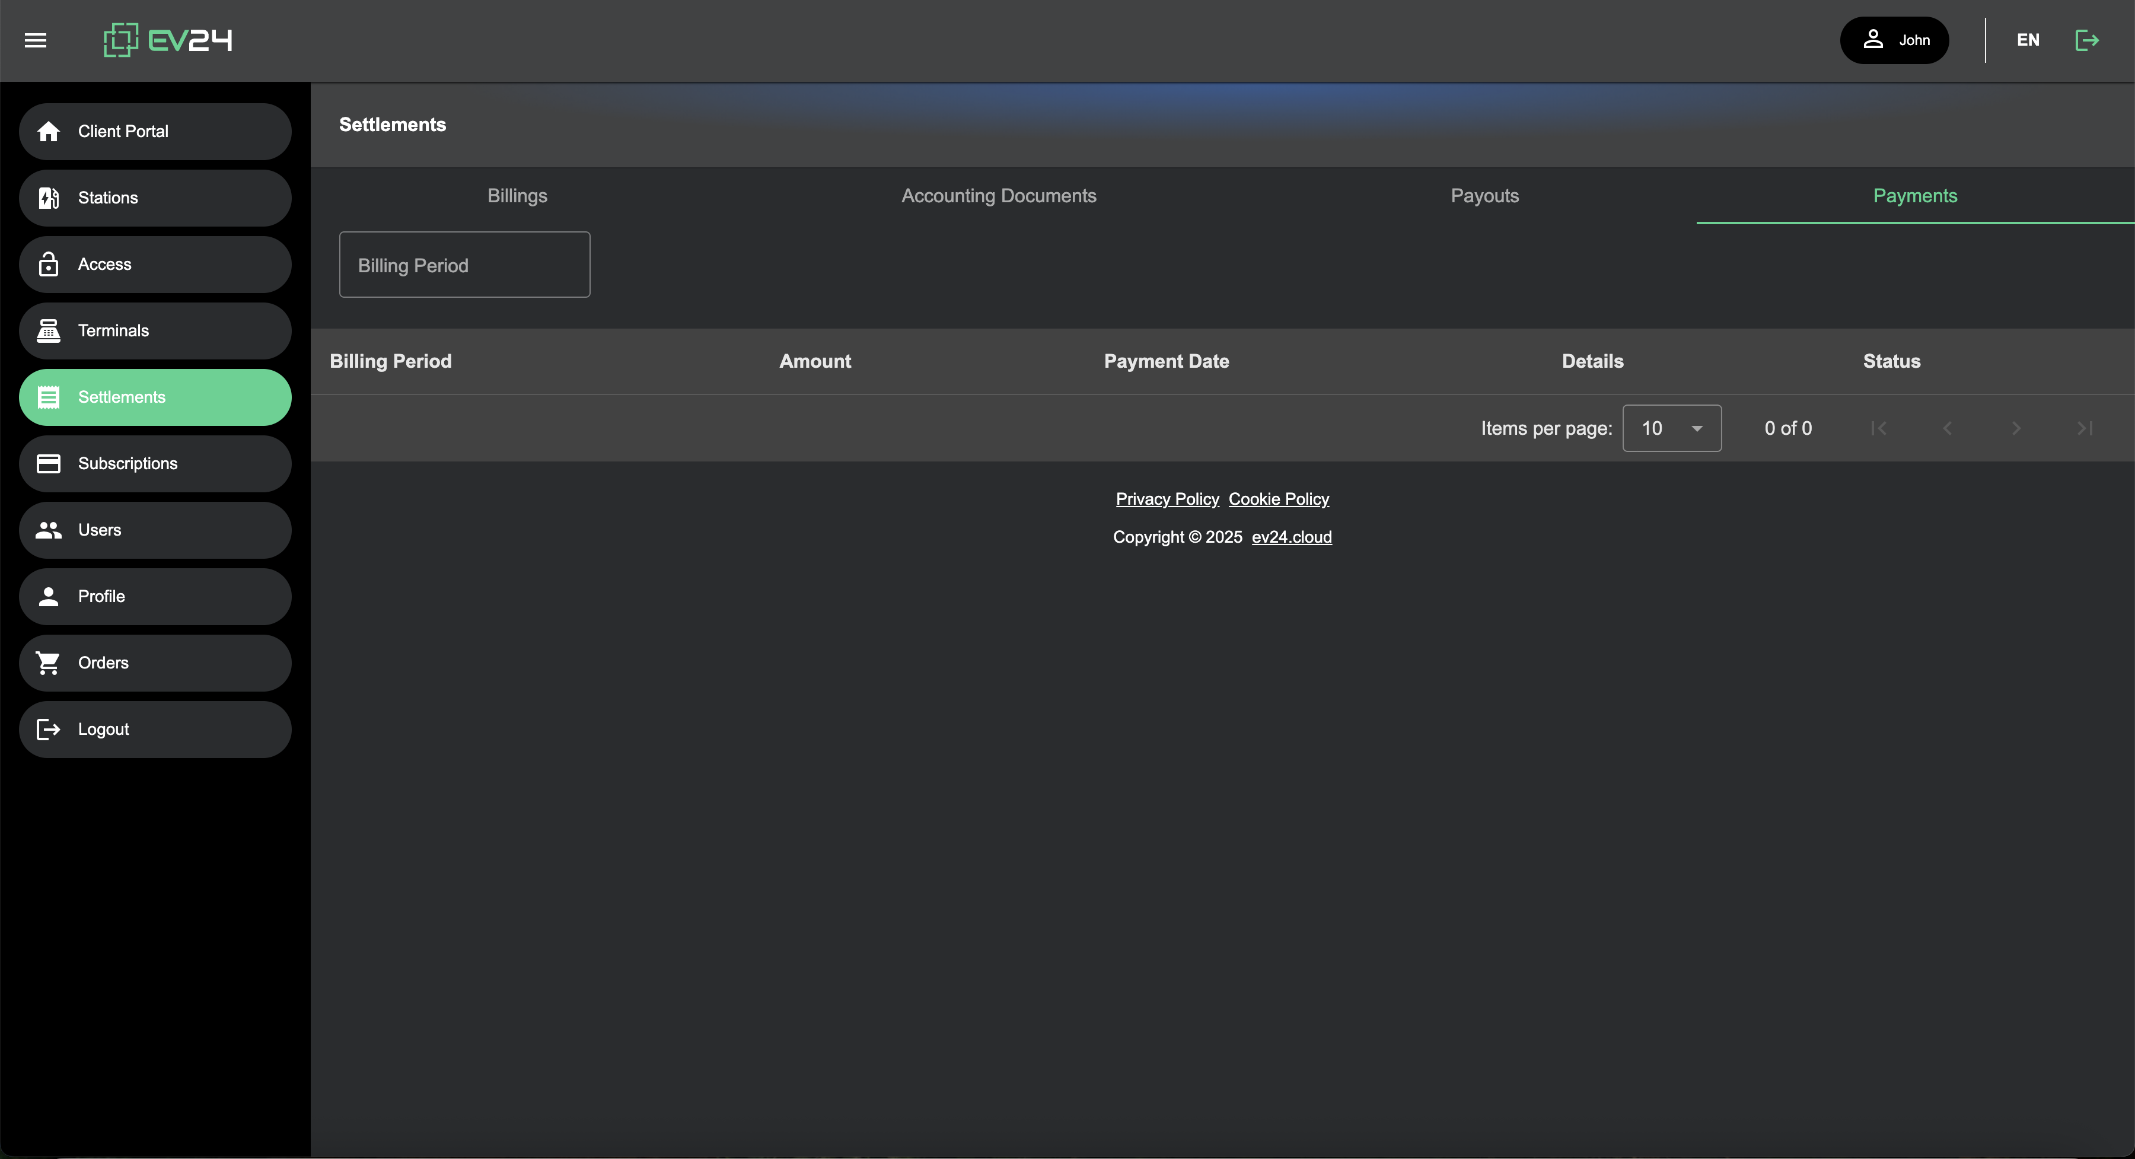
Task: Click the EV24 logo
Action: click(167, 40)
